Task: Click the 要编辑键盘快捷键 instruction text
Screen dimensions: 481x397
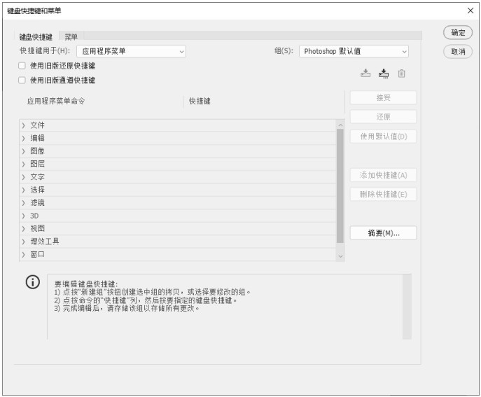Action: pyautogui.click(x=86, y=284)
